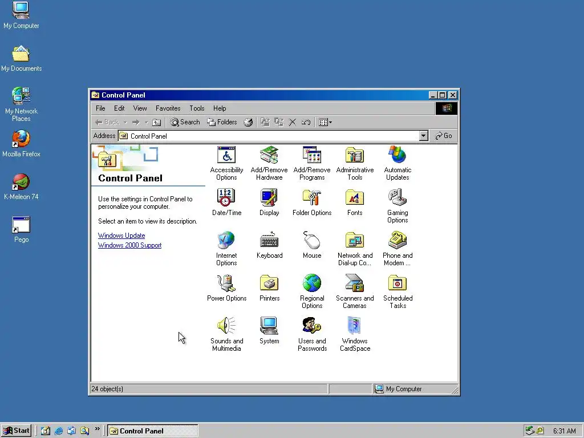
Task: Click Control Panel taskbar button
Action: pyautogui.click(x=153, y=431)
